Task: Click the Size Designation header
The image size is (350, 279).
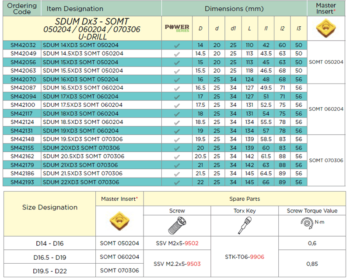Action: point(50,213)
